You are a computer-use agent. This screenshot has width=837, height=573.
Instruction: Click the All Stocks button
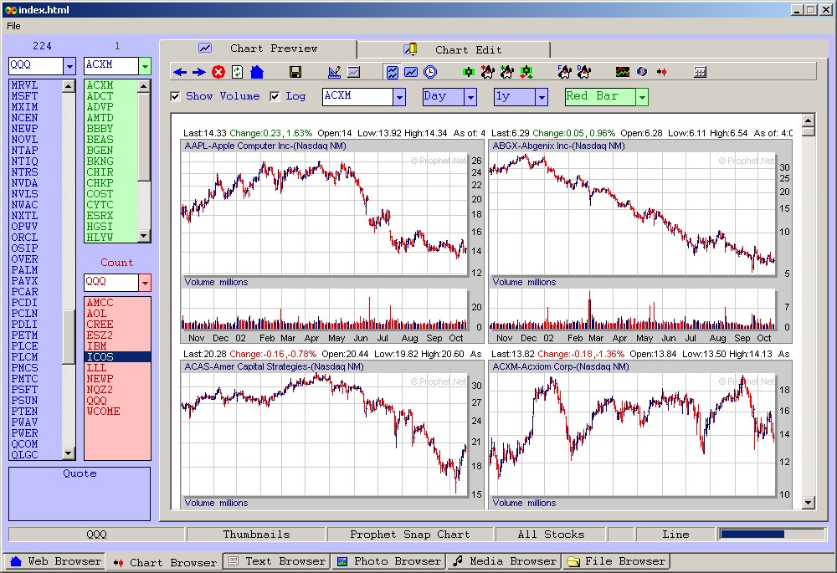tap(551, 534)
